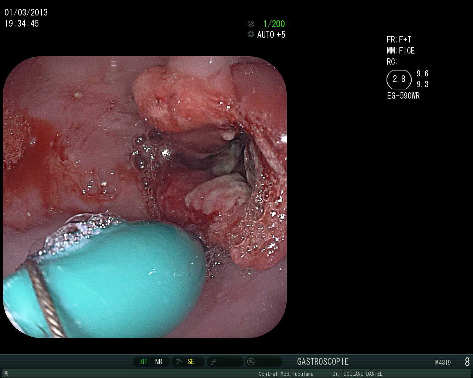This screenshot has height=378, width=473.
Task: Click the M label at bottom left
Action: click(6, 374)
